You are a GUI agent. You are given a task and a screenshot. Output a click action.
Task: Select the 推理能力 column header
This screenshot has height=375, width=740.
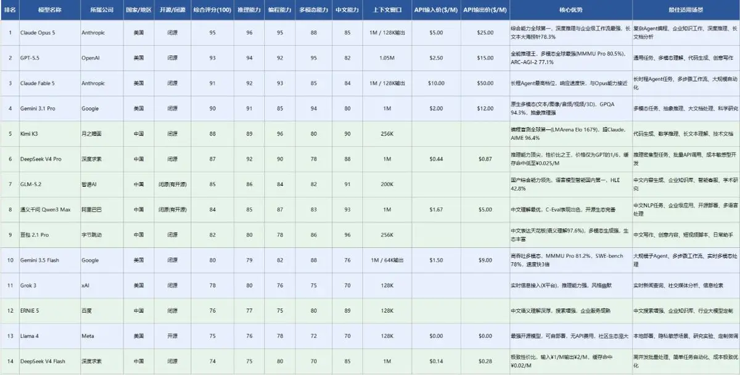249,10
